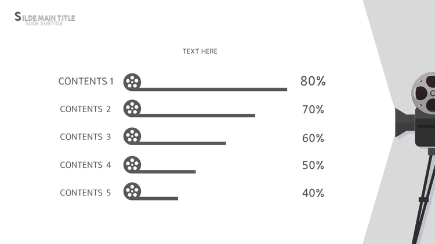435x244 pixels.
Task: Select the 40% percentage value
Action: (313, 193)
